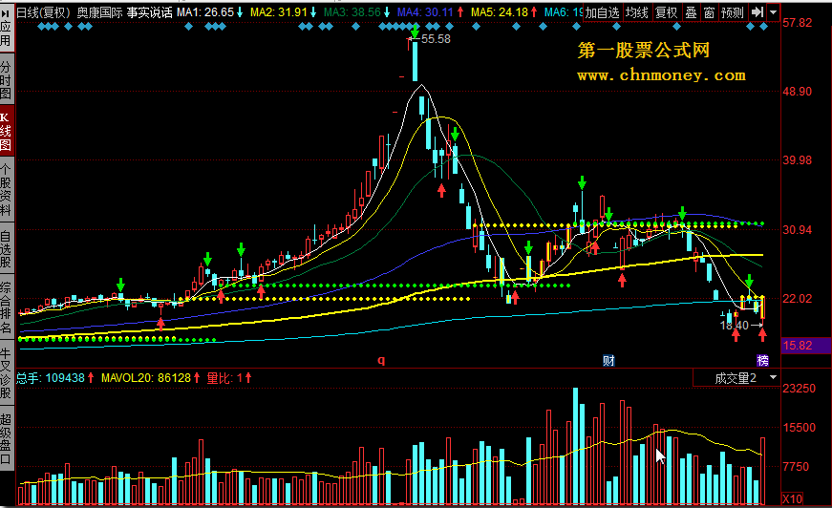Switch to the 分时图 tab

click(x=7, y=79)
